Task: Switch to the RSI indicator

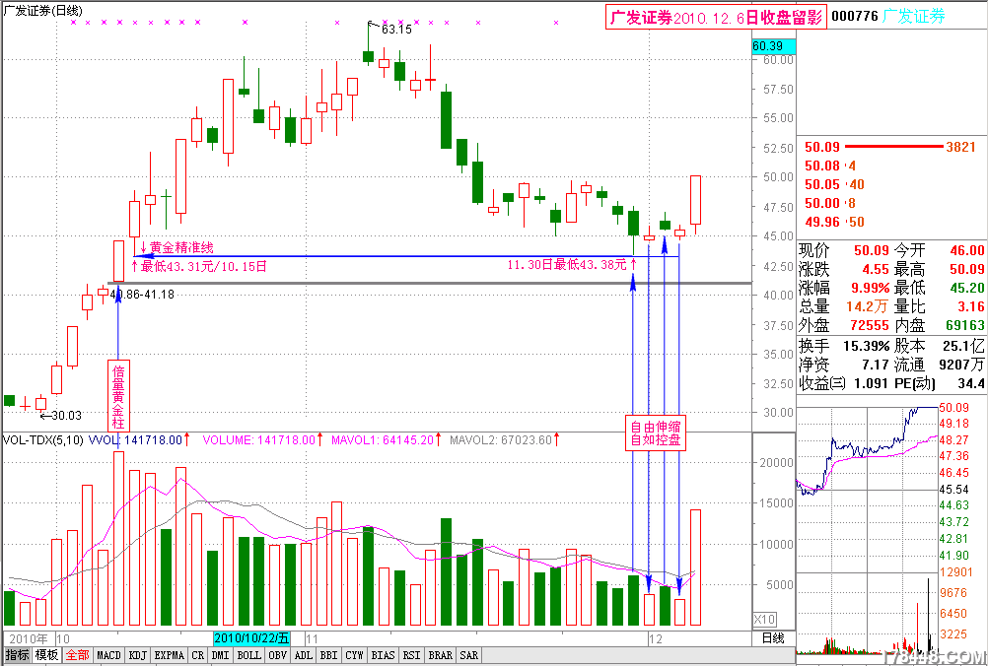Action: (411, 655)
